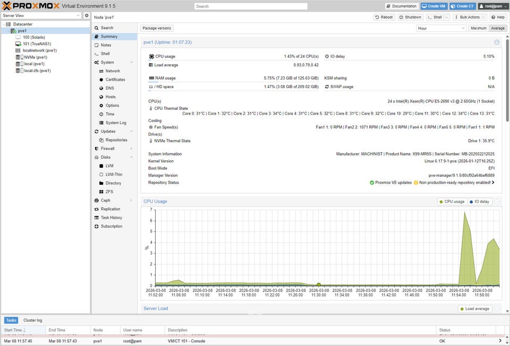Image resolution: width=510 pixels, height=346 pixels.
Task: Open Server View settings gear
Action: (x=87, y=15)
